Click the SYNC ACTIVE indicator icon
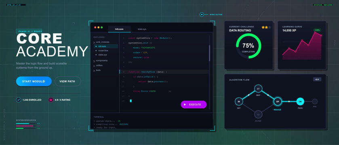The width and height of the screenshot is (339, 145). (x=202, y=14)
